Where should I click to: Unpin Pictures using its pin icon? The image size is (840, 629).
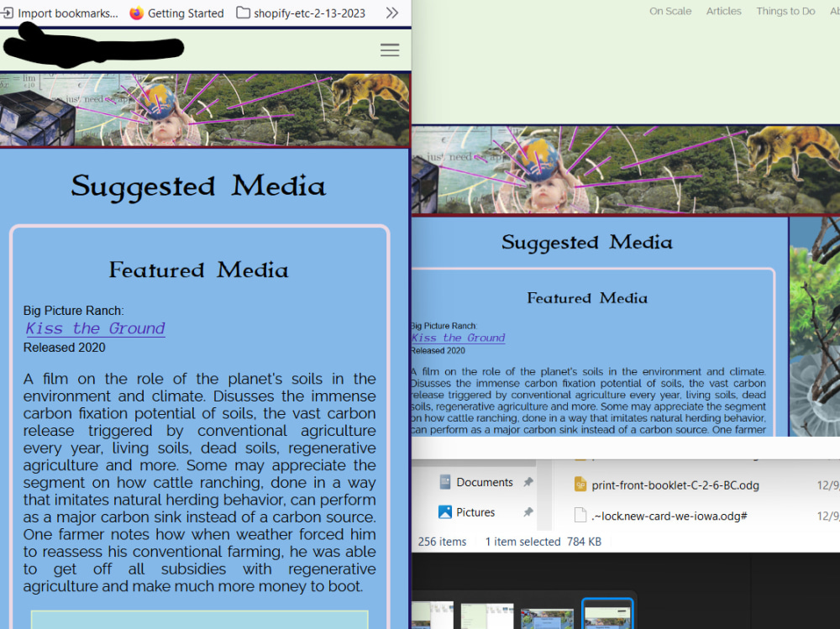point(528,512)
